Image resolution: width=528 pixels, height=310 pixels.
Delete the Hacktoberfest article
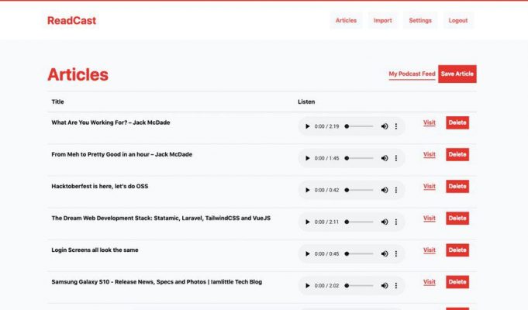point(457,186)
